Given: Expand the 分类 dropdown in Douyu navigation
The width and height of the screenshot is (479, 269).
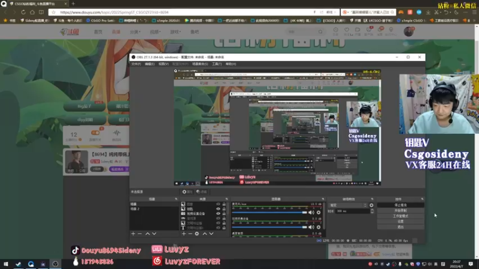Looking at the screenshot, I should [135, 32].
